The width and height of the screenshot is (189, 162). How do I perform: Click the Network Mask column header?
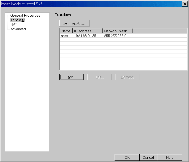[118, 31]
